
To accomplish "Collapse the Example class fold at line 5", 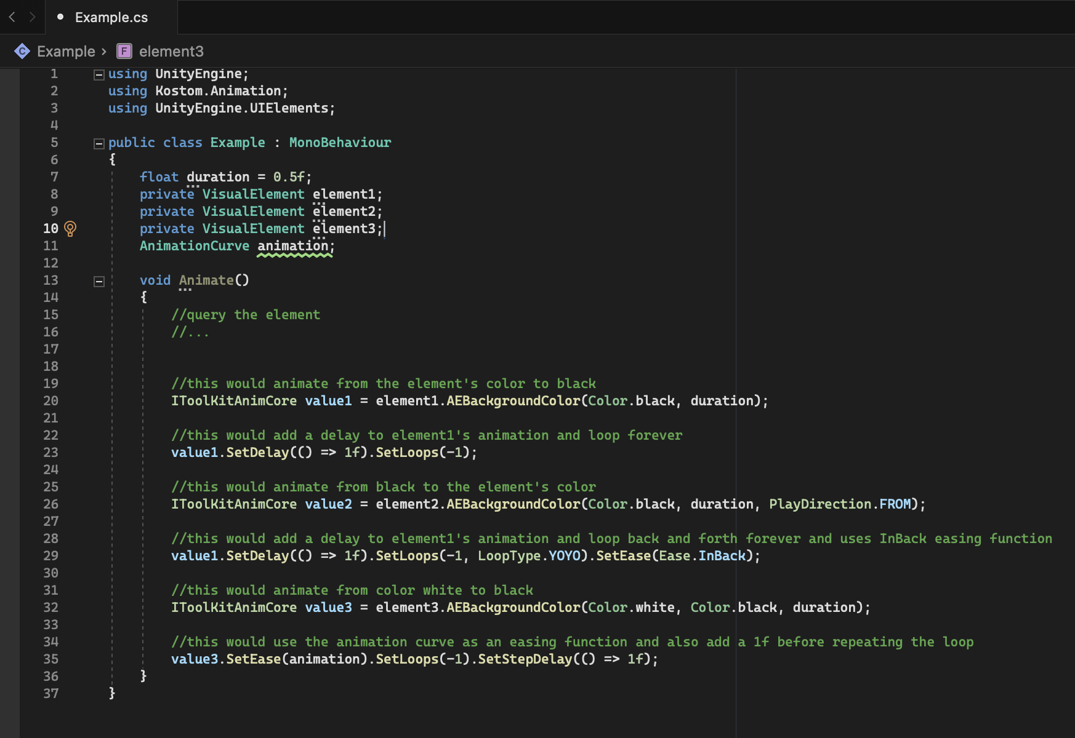I will (x=99, y=143).
